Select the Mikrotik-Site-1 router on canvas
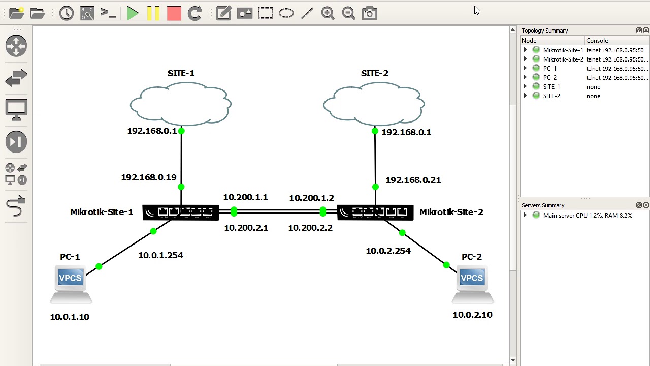 181,212
